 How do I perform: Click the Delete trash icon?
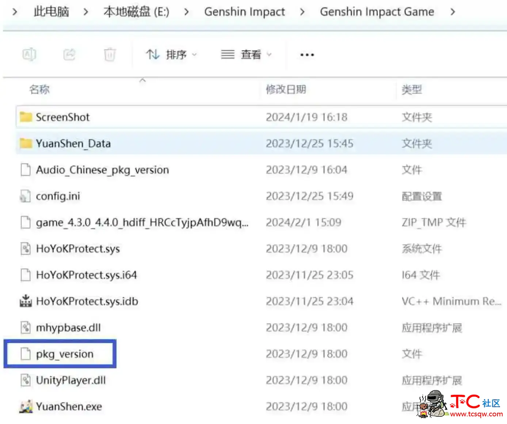click(110, 55)
